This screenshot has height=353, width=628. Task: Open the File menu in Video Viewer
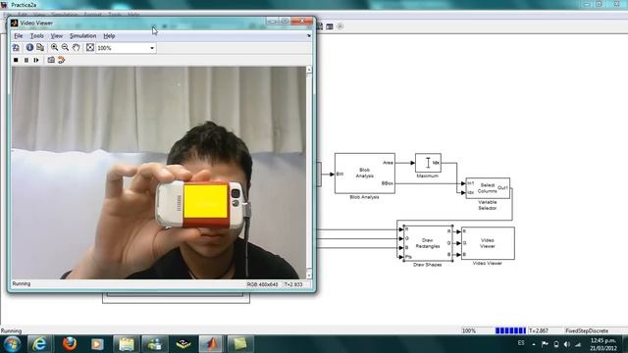18,36
